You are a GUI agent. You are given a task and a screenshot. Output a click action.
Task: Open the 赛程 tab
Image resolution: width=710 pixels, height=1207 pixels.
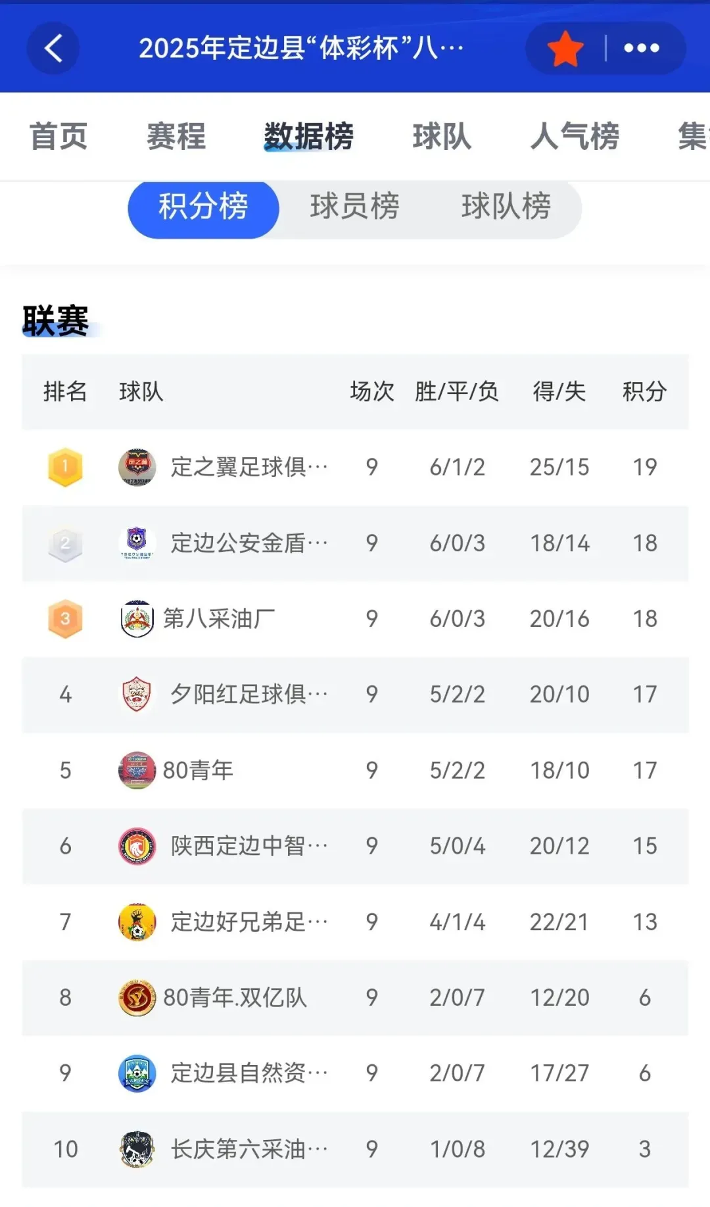[176, 137]
